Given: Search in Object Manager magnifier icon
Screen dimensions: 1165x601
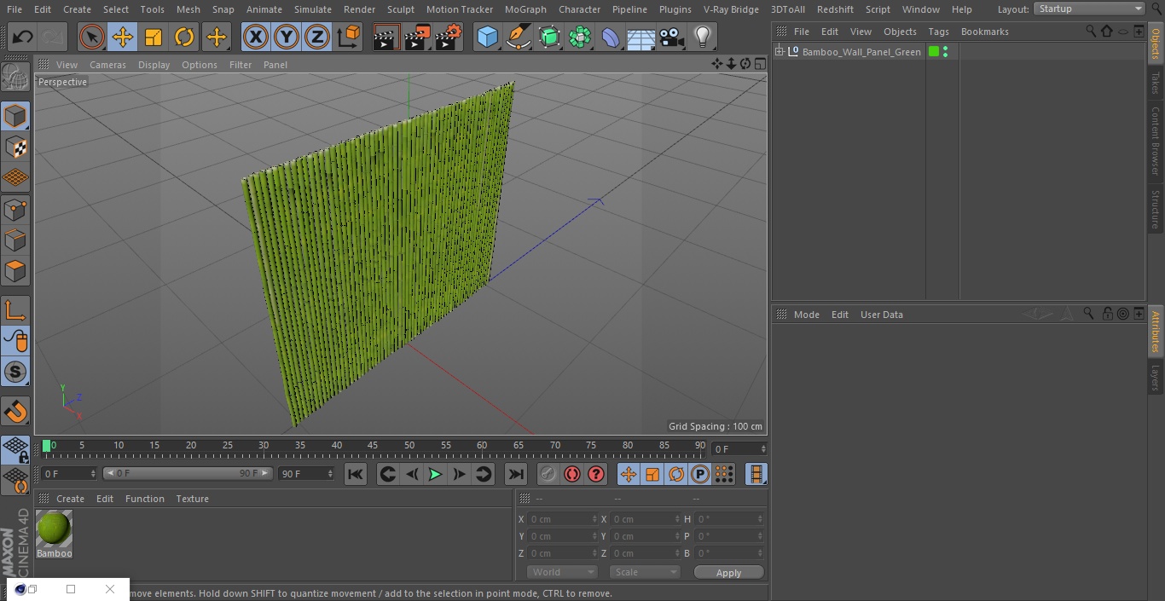Looking at the screenshot, I should pos(1090,32).
